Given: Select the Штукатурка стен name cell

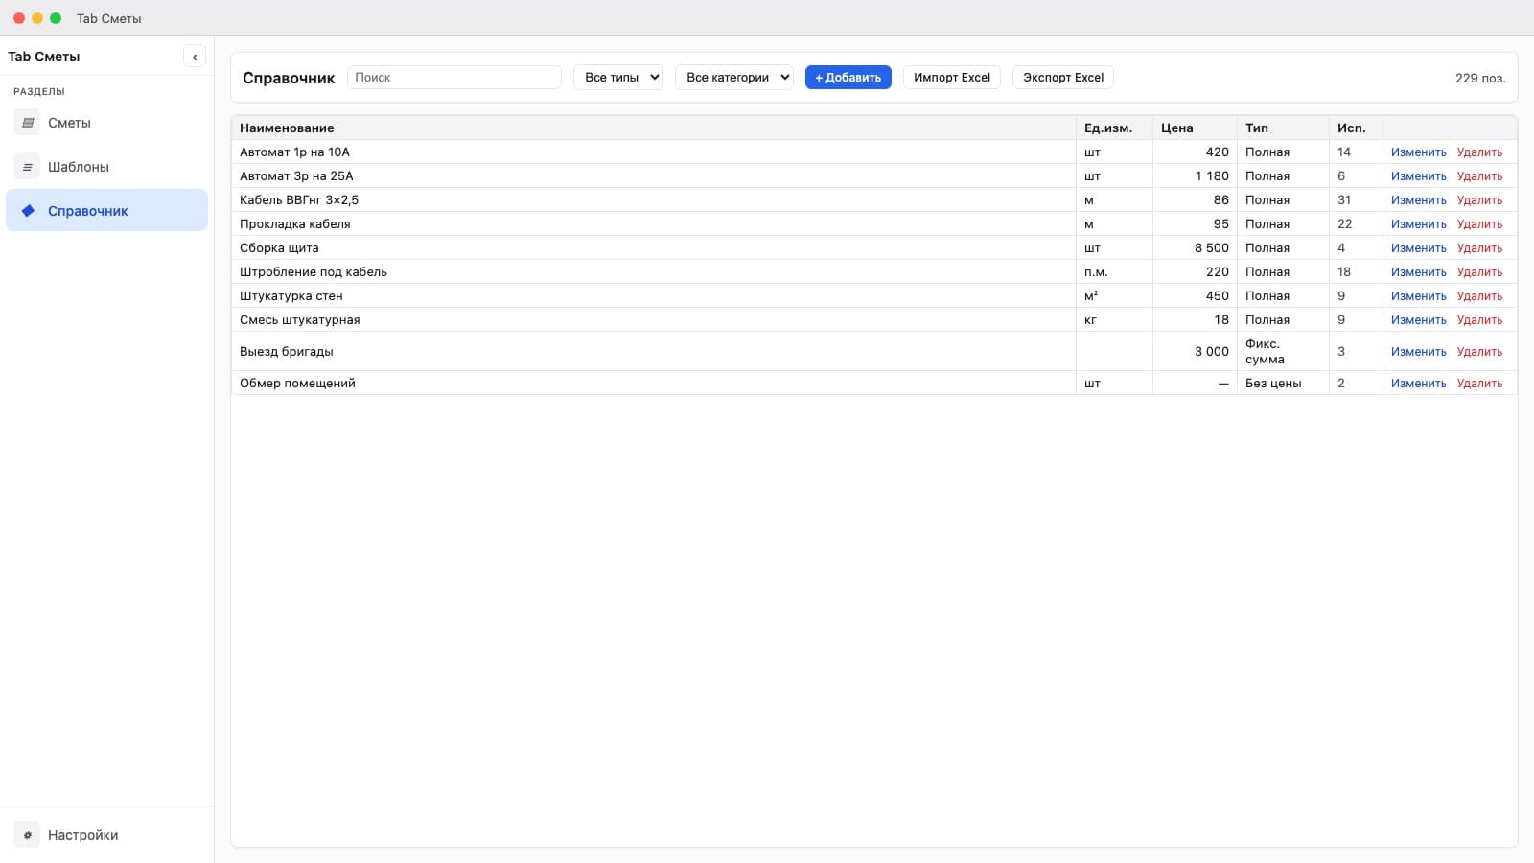Looking at the screenshot, I should point(653,296).
